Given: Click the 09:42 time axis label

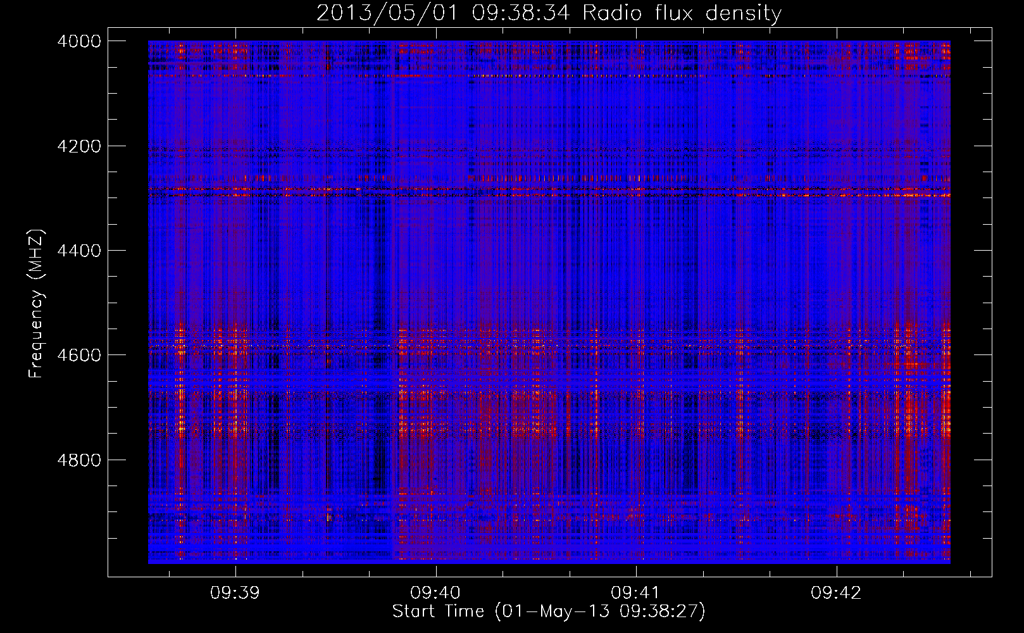Looking at the screenshot, I should point(836,593).
